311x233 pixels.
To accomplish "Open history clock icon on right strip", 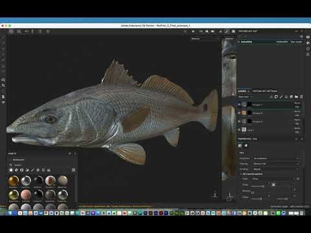I will point(308,49).
